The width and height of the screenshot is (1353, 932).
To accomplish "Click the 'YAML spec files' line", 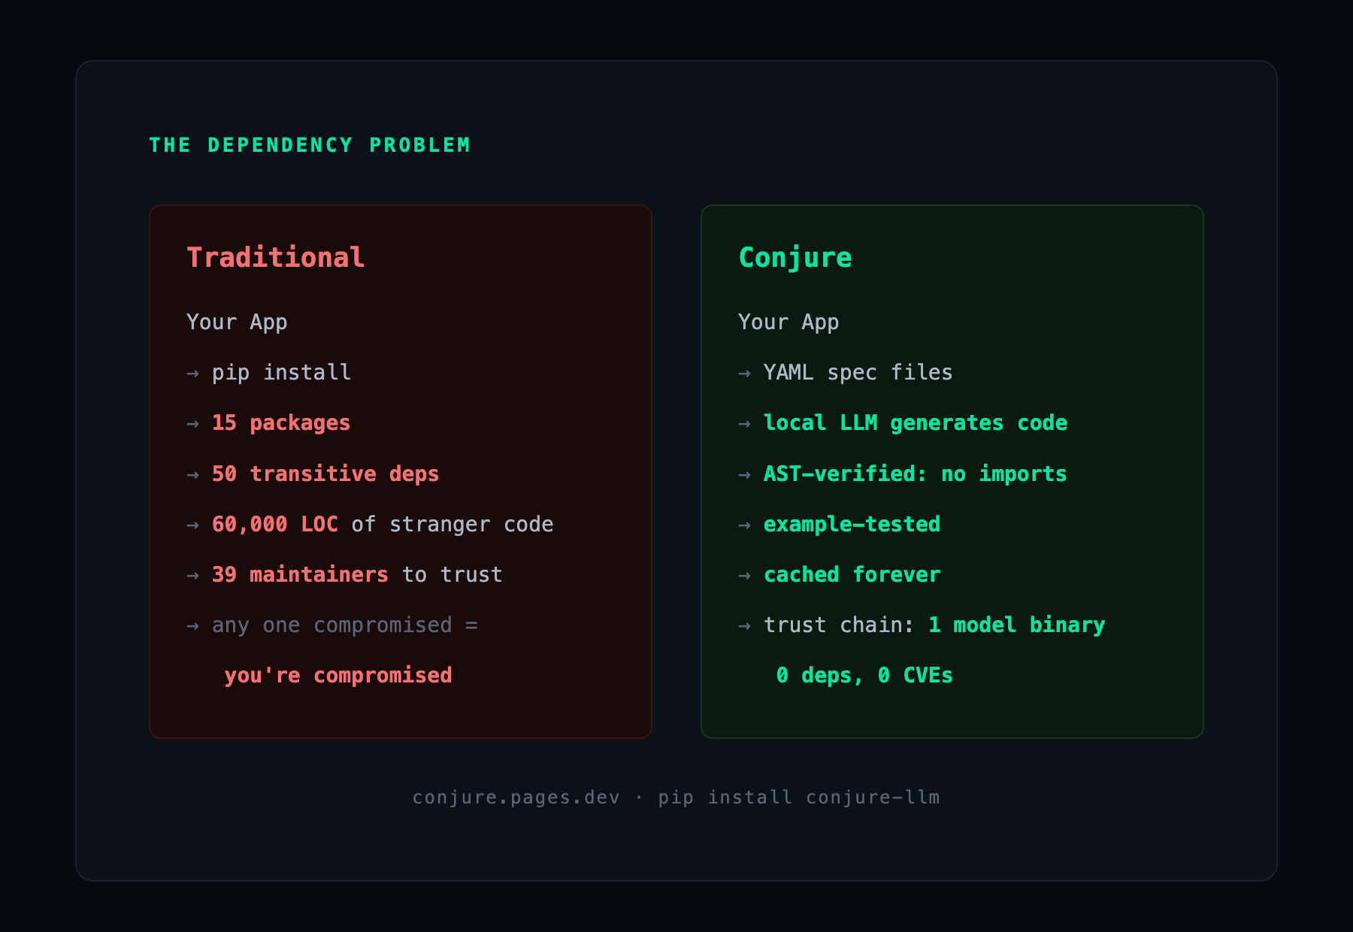I will pos(858,373).
